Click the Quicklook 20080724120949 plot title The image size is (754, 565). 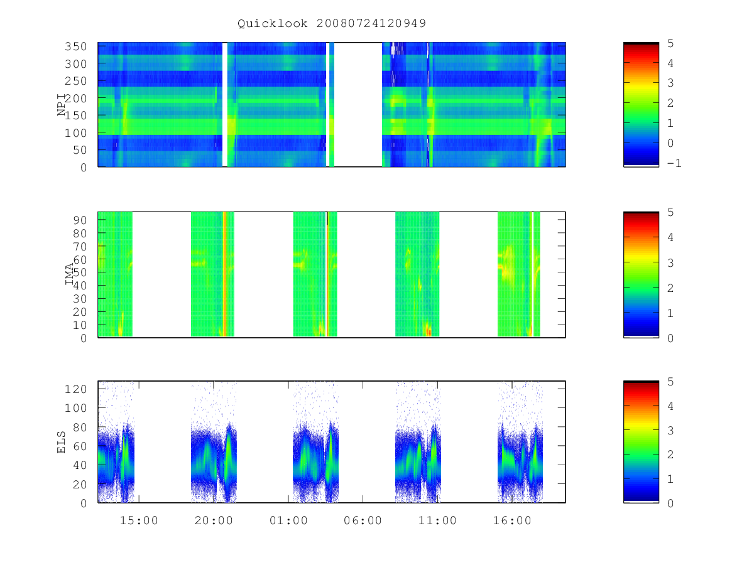332,23
